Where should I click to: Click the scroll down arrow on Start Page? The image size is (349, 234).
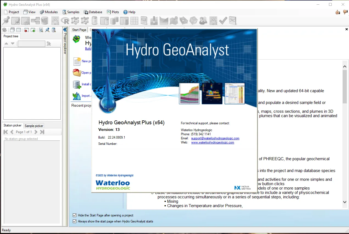click(x=345, y=202)
